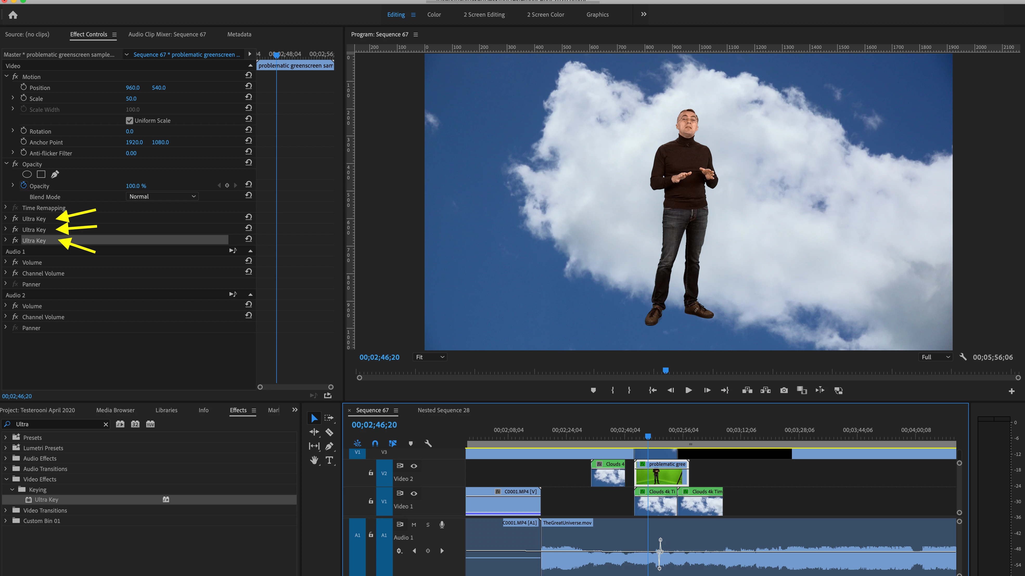Select the Razor tool
The width and height of the screenshot is (1025, 576).
329,432
